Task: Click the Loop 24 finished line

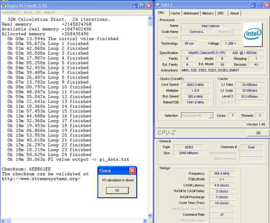Action: pyautogui.click(x=49, y=155)
